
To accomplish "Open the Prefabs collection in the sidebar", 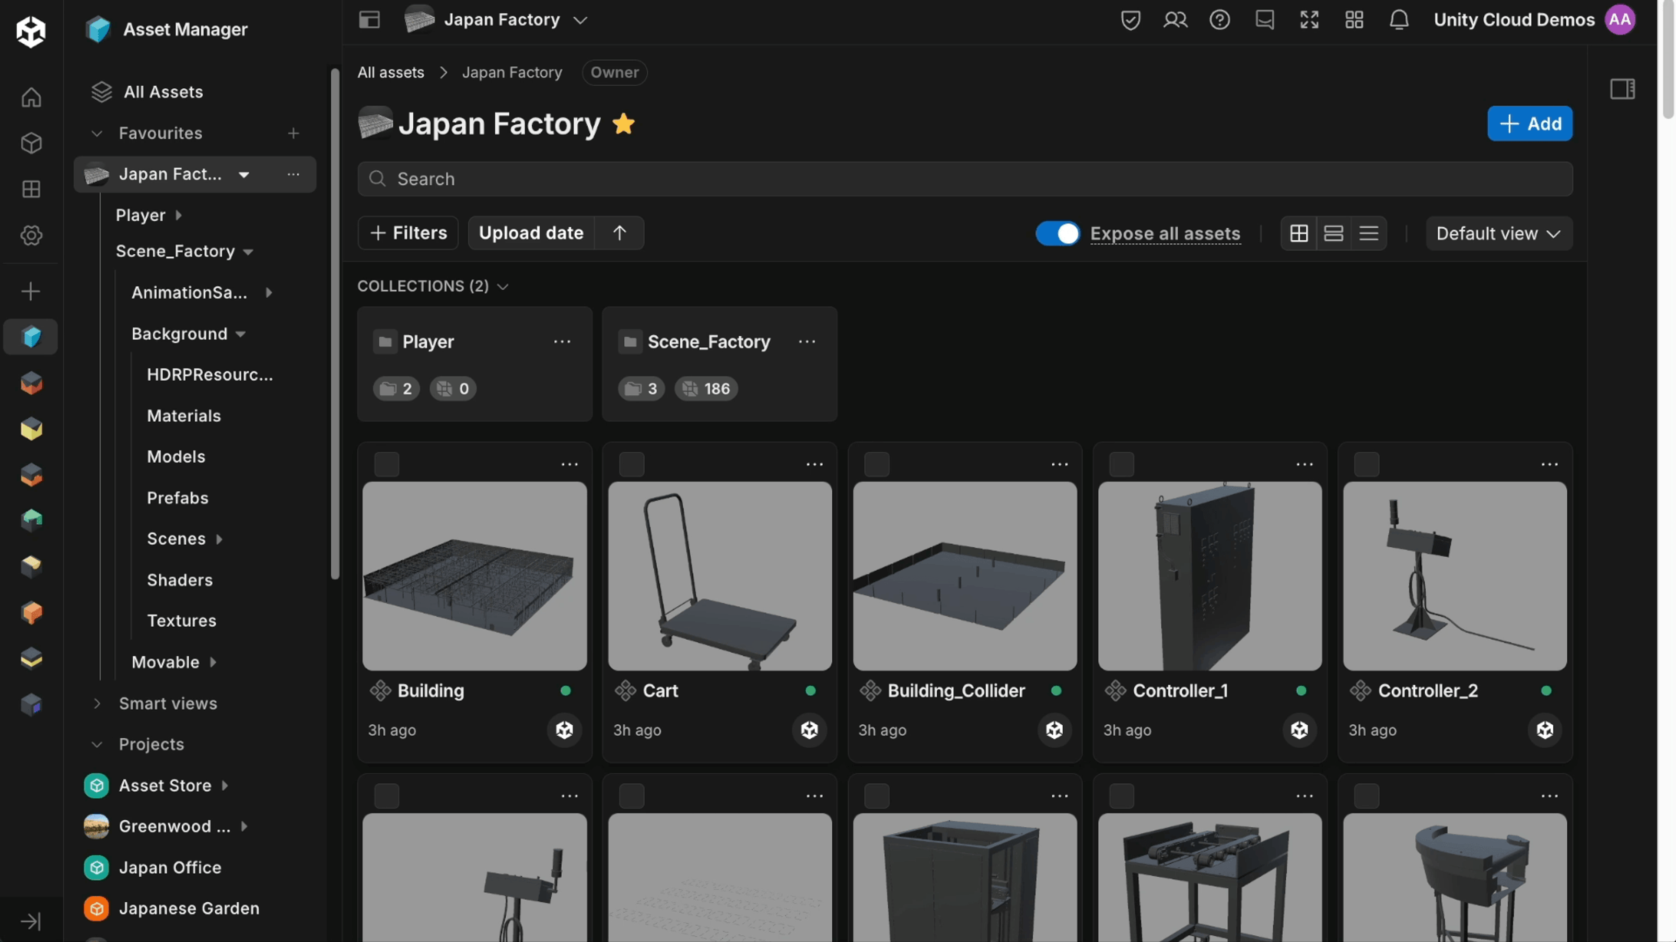I will (178, 498).
